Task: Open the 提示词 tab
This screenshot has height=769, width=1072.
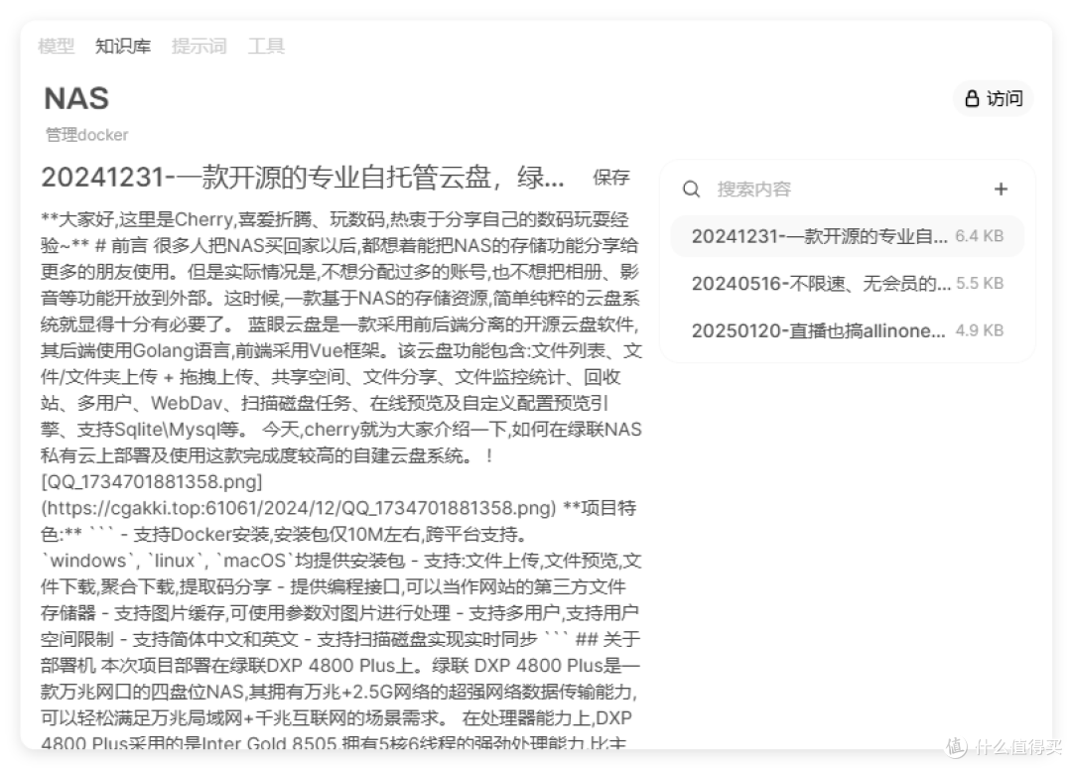Action: (199, 46)
